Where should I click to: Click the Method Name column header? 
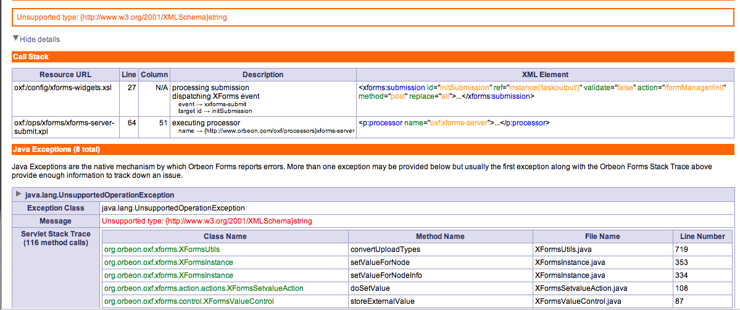point(440,237)
